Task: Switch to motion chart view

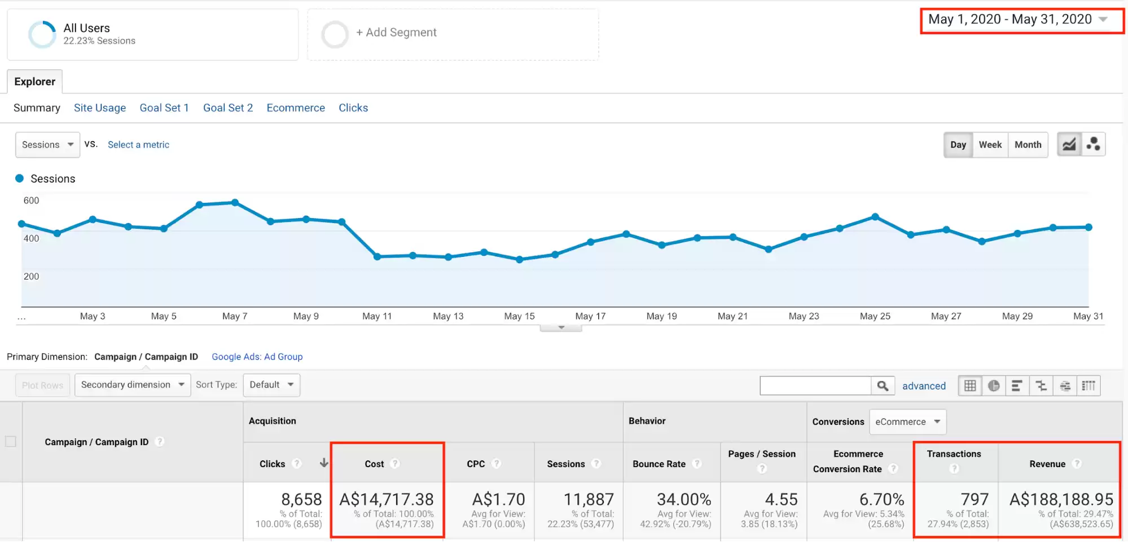Action: tap(1093, 145)
